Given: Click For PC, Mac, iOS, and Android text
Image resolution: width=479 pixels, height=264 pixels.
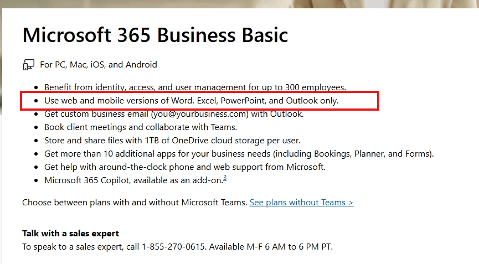Looking at the screenshot, I should click(x=99, y=65).
